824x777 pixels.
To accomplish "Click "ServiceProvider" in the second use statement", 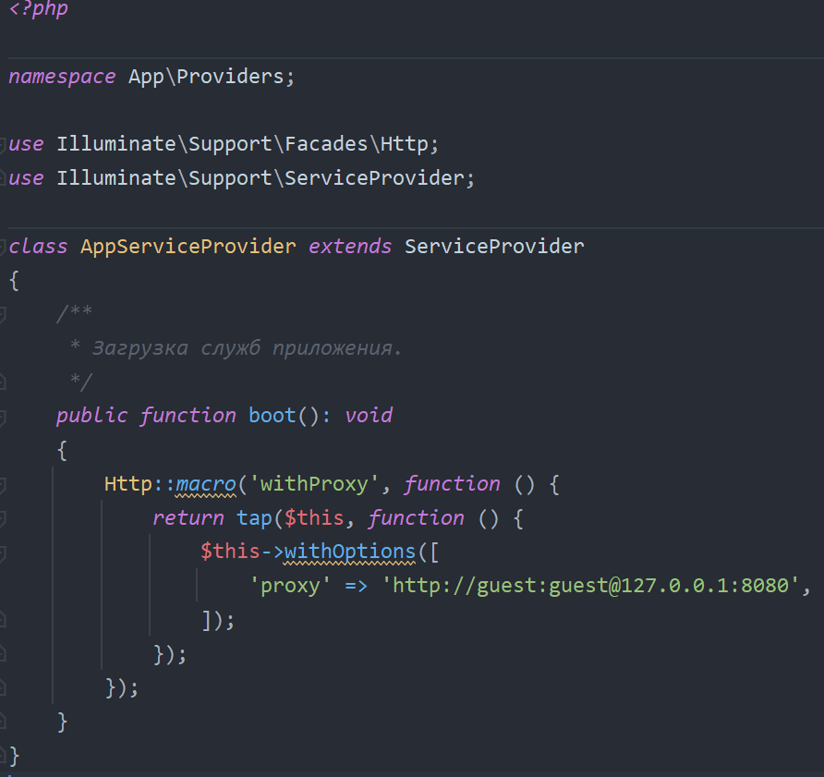I will (374, 178).
